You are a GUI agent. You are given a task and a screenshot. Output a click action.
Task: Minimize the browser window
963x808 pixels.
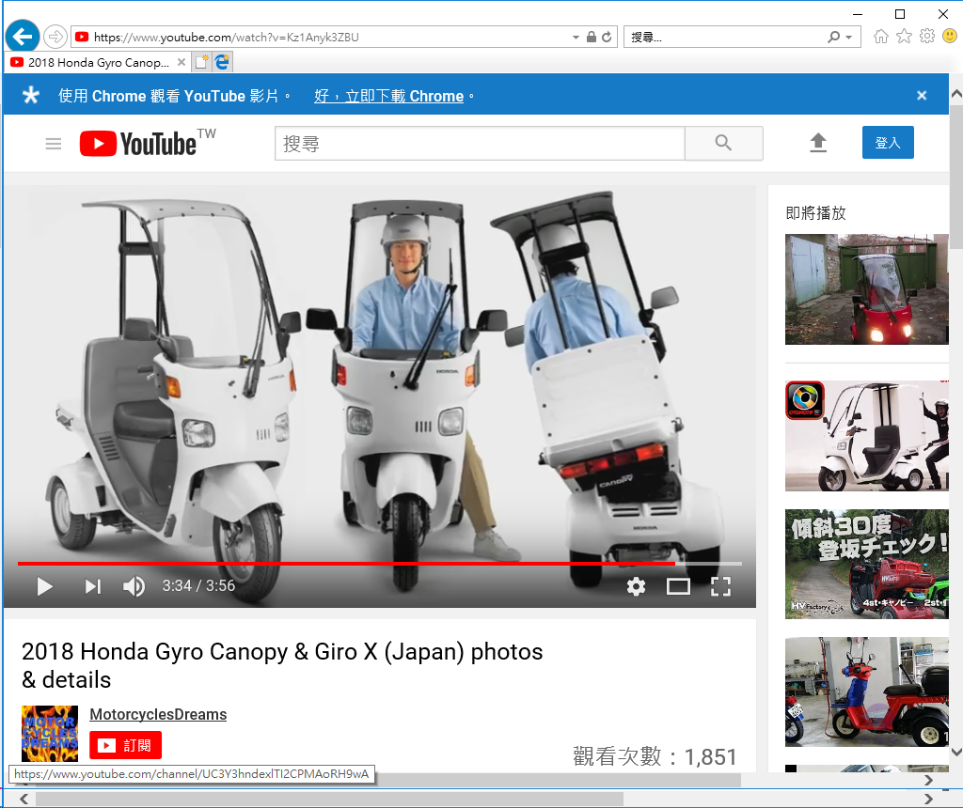point(858,14)
